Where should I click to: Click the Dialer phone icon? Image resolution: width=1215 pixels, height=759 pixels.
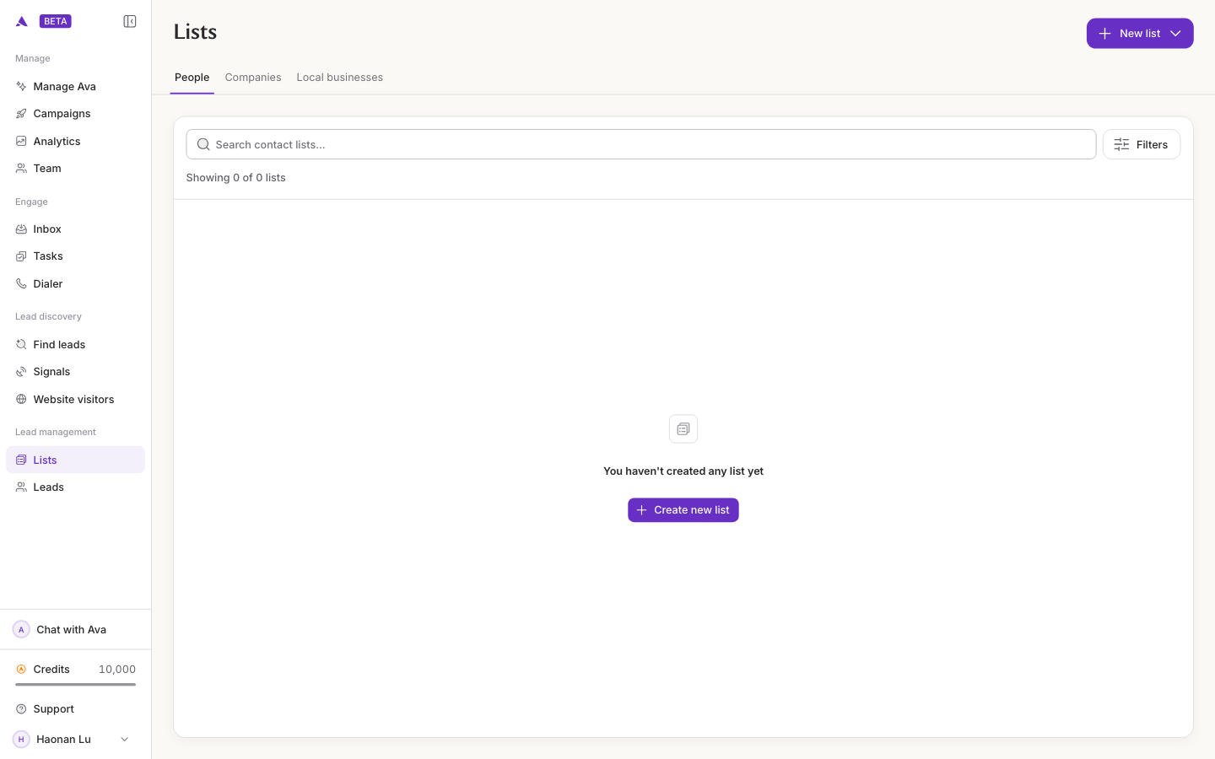pos(21,283)
